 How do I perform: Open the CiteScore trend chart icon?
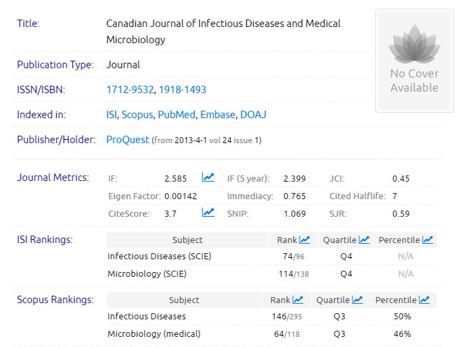[x=208, y=213]
